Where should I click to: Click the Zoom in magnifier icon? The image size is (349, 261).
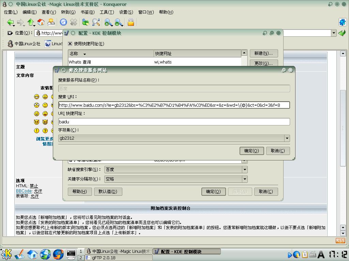tap(108, 22)
